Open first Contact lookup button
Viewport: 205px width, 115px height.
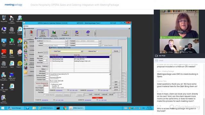100,41
